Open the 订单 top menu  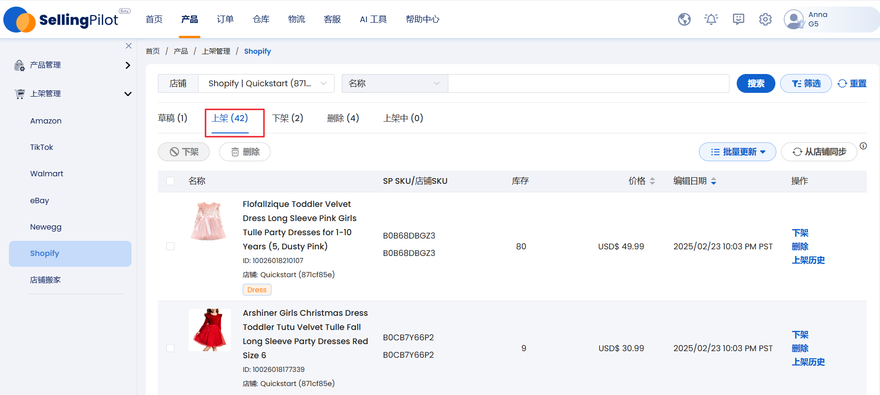click(225, 19)
